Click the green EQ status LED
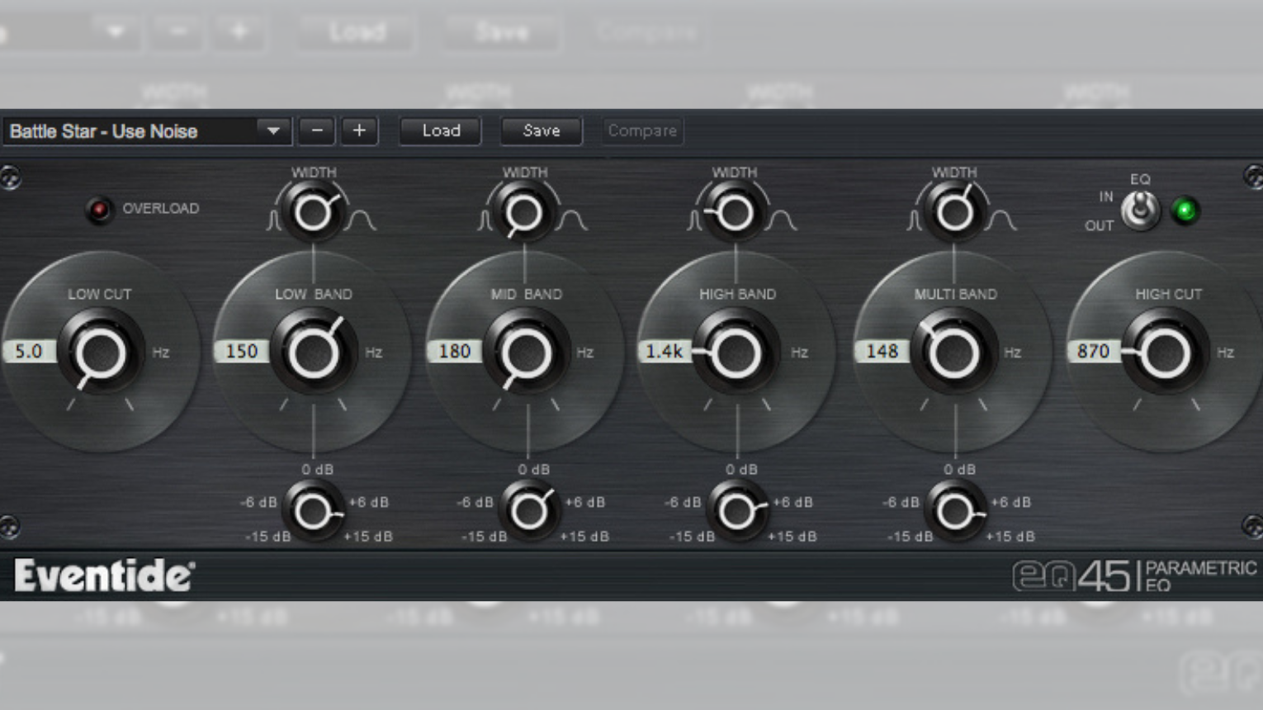 (1186, 211)
